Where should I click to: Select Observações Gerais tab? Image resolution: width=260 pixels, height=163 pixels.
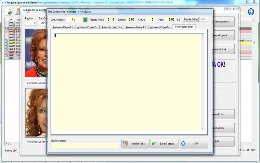(184, 27)
